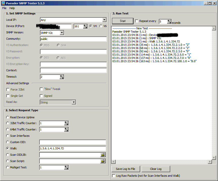
Task: Click Save Log to File button
Action: click(x=125, y=169)
